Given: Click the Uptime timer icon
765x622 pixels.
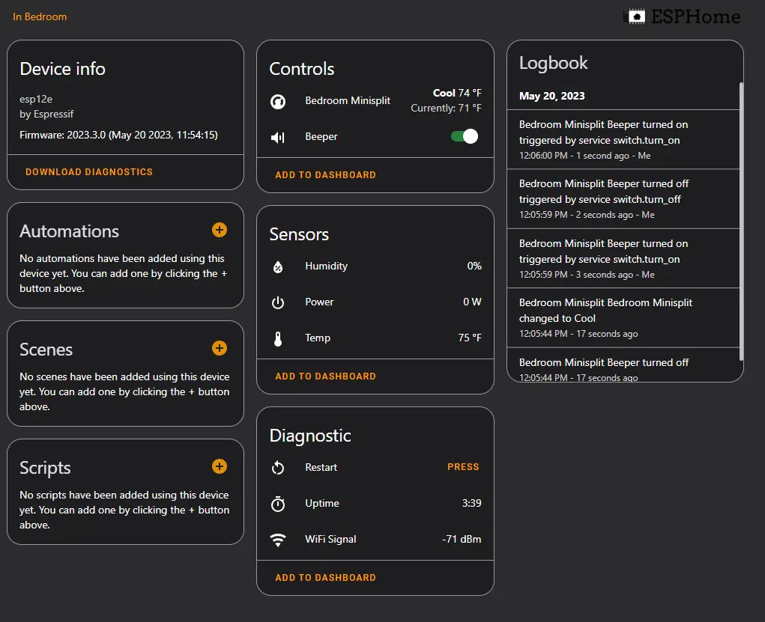Looking at the screenshot, I should (278, 504).
